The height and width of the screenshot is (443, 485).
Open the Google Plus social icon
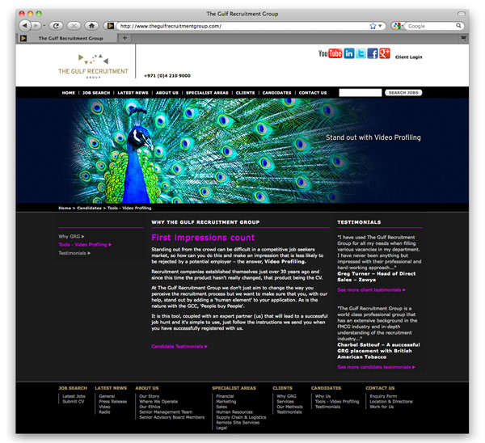pyautogui.click(x=385, y=53)
